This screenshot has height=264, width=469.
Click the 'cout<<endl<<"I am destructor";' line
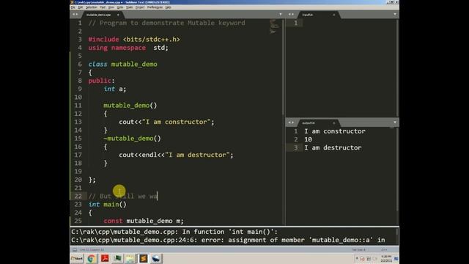[x=176, y=155]
